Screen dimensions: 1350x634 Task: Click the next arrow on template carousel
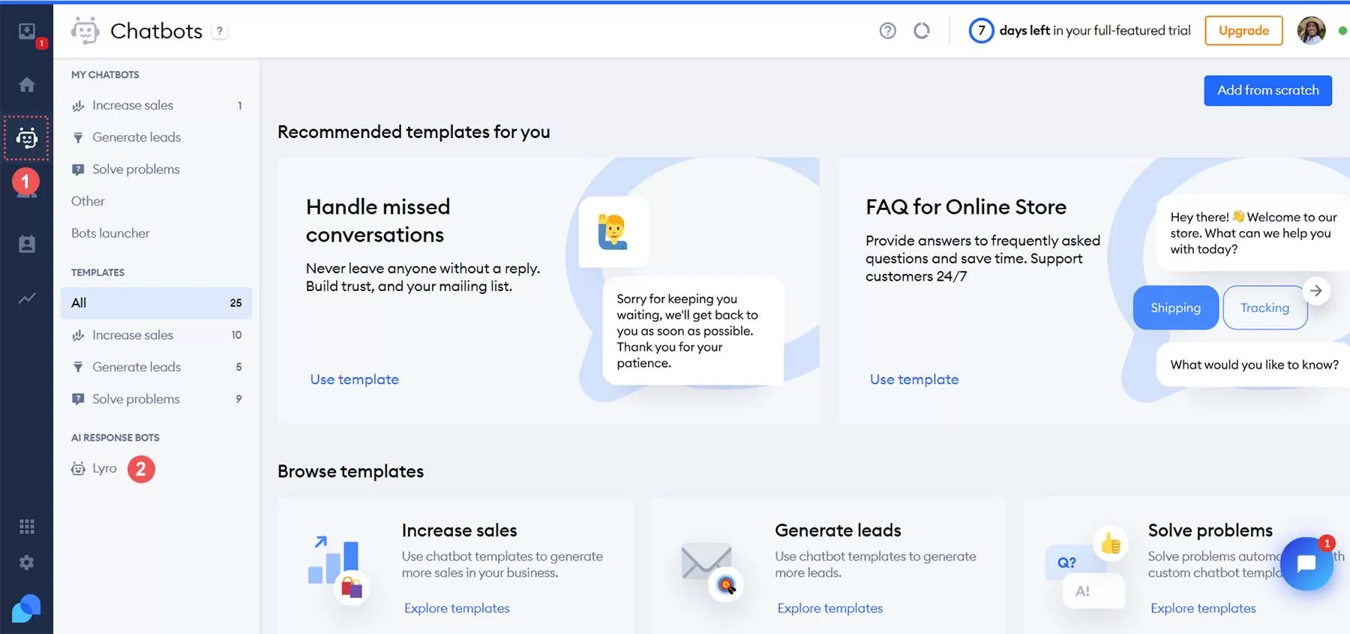click(x=1316, y=291)
